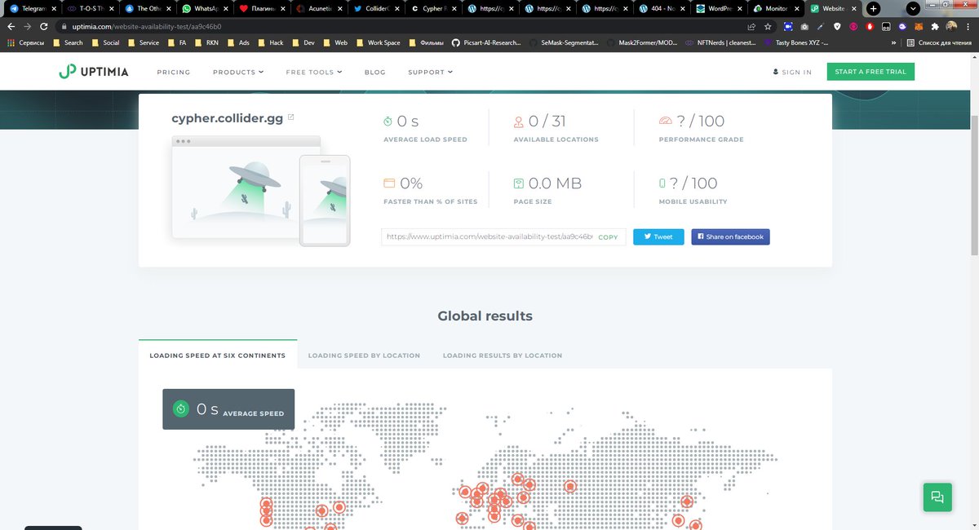
Task: Select Loading Speed at Six Continents tab
Action: (217, 356)
